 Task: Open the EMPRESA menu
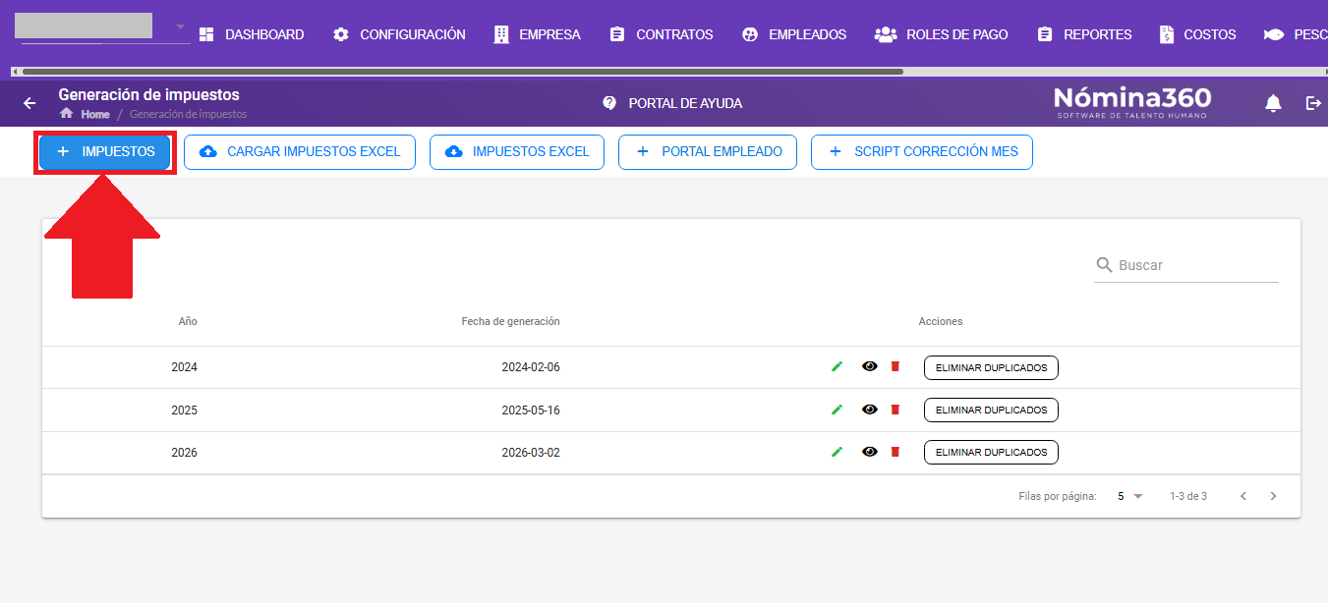click(537, 34)
